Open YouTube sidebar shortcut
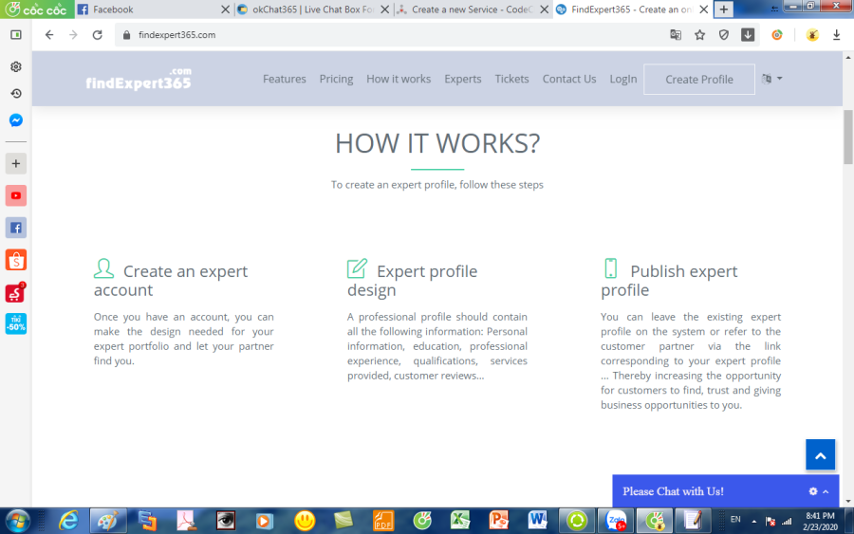The width and height of the screenshot is (854, 534). click(x=16, y=195)
